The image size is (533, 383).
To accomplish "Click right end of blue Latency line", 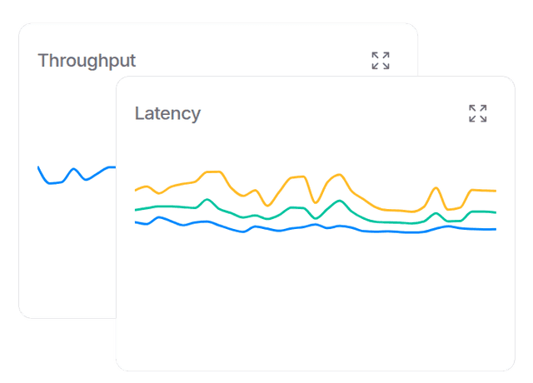I will tap(496, 229).
